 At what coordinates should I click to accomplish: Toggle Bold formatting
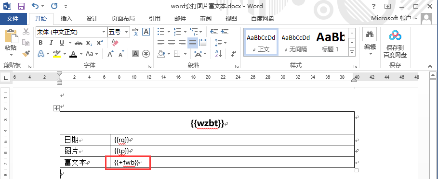tap(40, 43)
